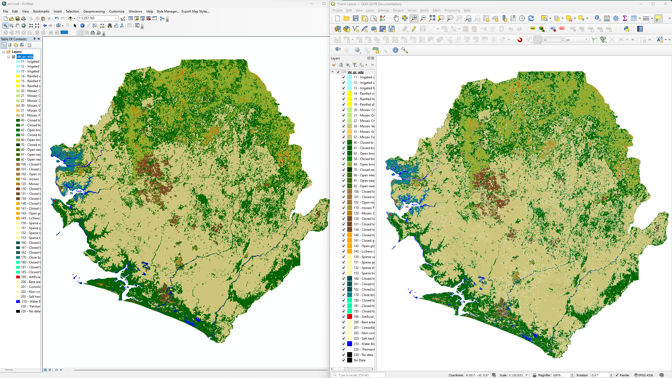Open QGIS Processing Toolbox gear icon
The height and width of the screenshot is (378, 672).
(616, 18)
